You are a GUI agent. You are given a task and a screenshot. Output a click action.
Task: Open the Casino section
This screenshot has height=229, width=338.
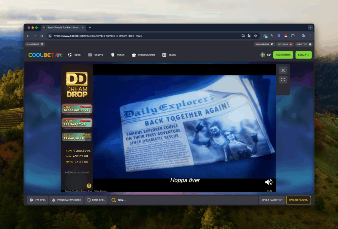click(95, 55)
